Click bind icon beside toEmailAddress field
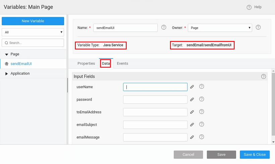 [192, 112]
